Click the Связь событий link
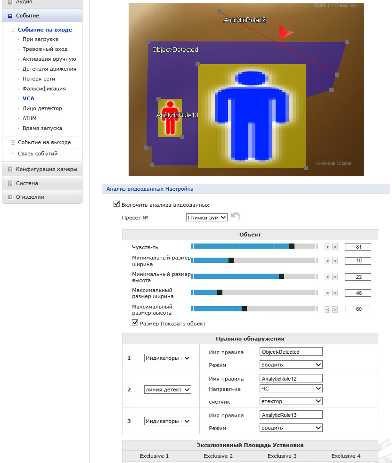This screenshot has width=392, height=463. [x=38, y=154]
